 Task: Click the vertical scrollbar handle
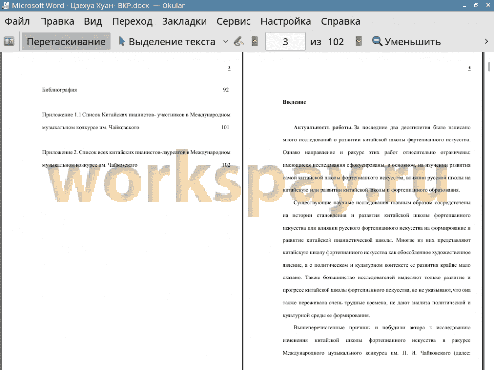489,67
